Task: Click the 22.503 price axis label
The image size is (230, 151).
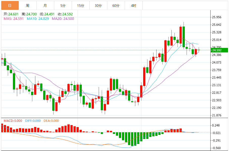Action: [x=217, y=100]
